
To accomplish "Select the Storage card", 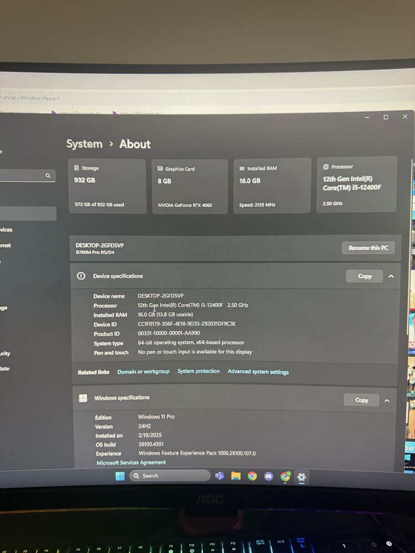I will [x=107, y=186].
